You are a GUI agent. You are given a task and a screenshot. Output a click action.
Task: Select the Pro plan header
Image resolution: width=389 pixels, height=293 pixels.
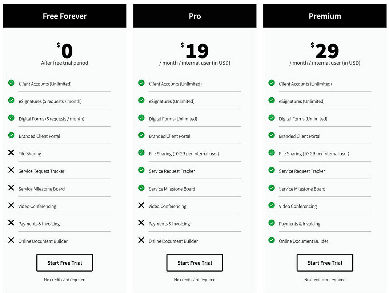195,16
